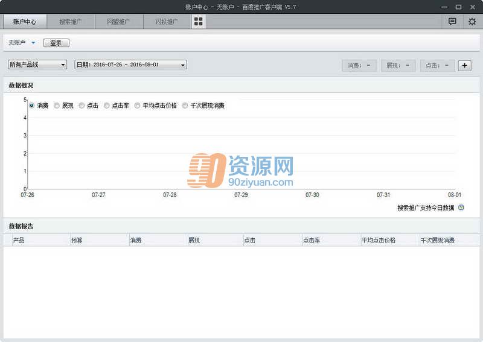Switch to the 闪投推广 tab
The height and width of the screenshot is (342, 483).
tap(167, 22)
